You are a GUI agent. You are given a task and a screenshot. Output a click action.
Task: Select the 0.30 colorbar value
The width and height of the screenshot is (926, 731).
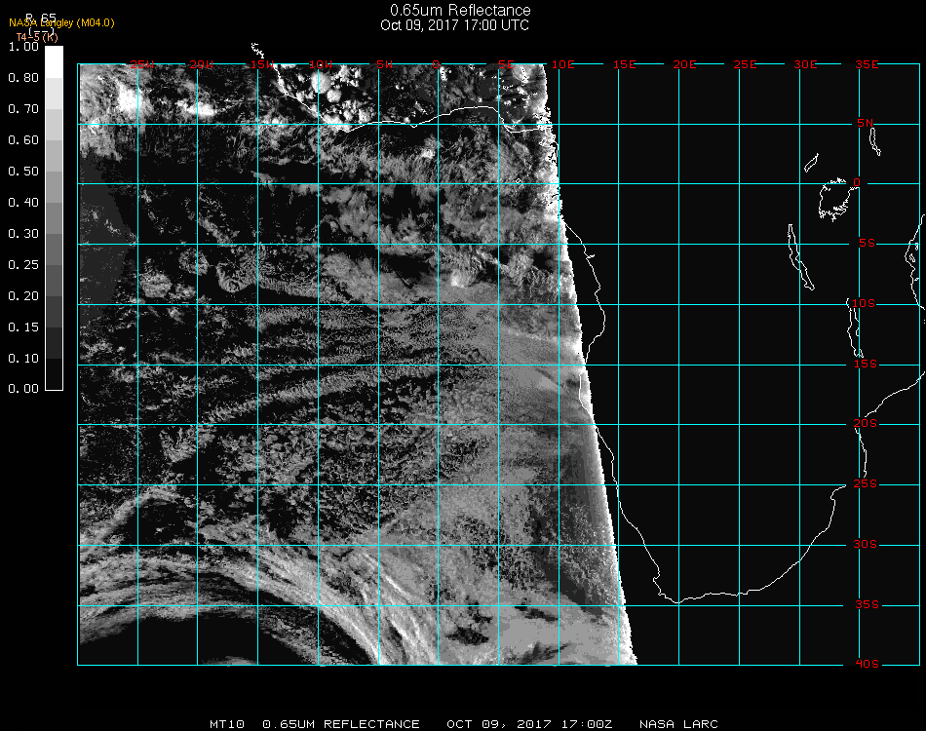pyautogui.click(x=23, y=235)
